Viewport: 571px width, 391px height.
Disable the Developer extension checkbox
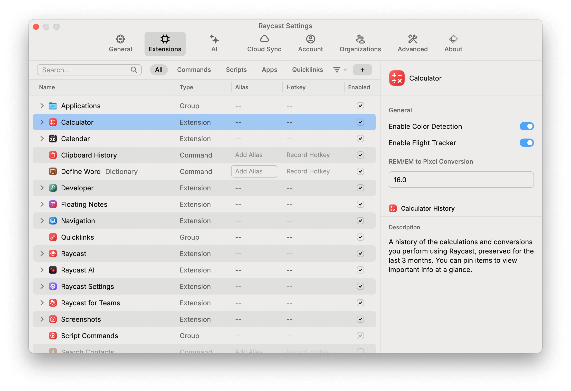pos(360,188)
